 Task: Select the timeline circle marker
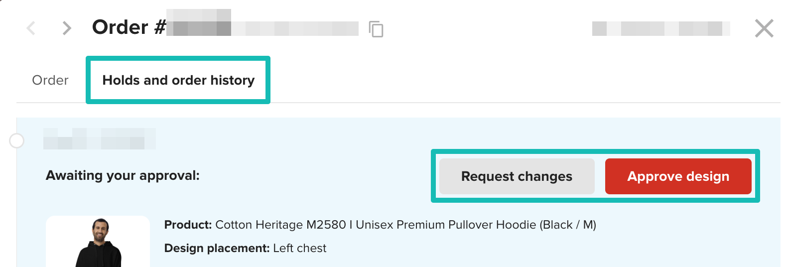pyautogui.click(x=17, y=141)
